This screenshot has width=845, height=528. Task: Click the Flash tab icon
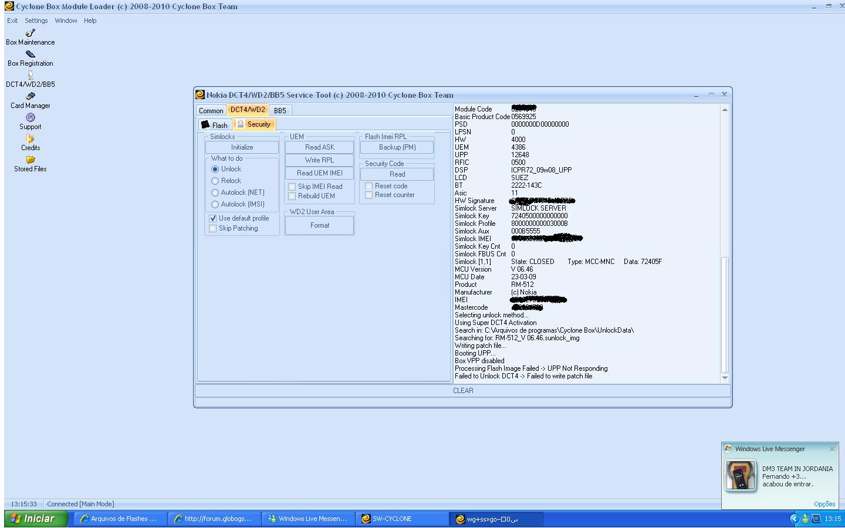point(205,124)
